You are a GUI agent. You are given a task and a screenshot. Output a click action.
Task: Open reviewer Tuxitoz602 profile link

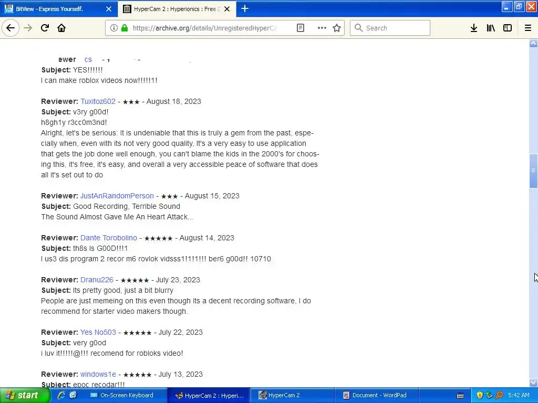[98, 101]
